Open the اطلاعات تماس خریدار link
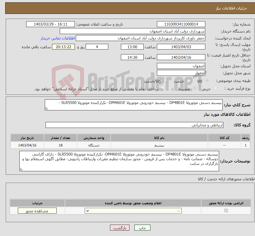 57,38
